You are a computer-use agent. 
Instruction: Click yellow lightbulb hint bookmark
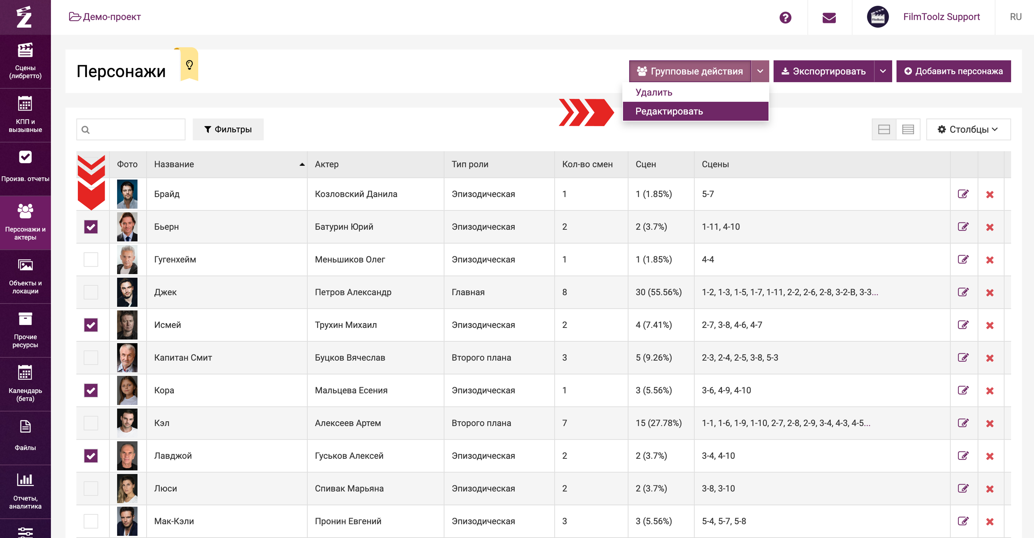tap(189, 65)
